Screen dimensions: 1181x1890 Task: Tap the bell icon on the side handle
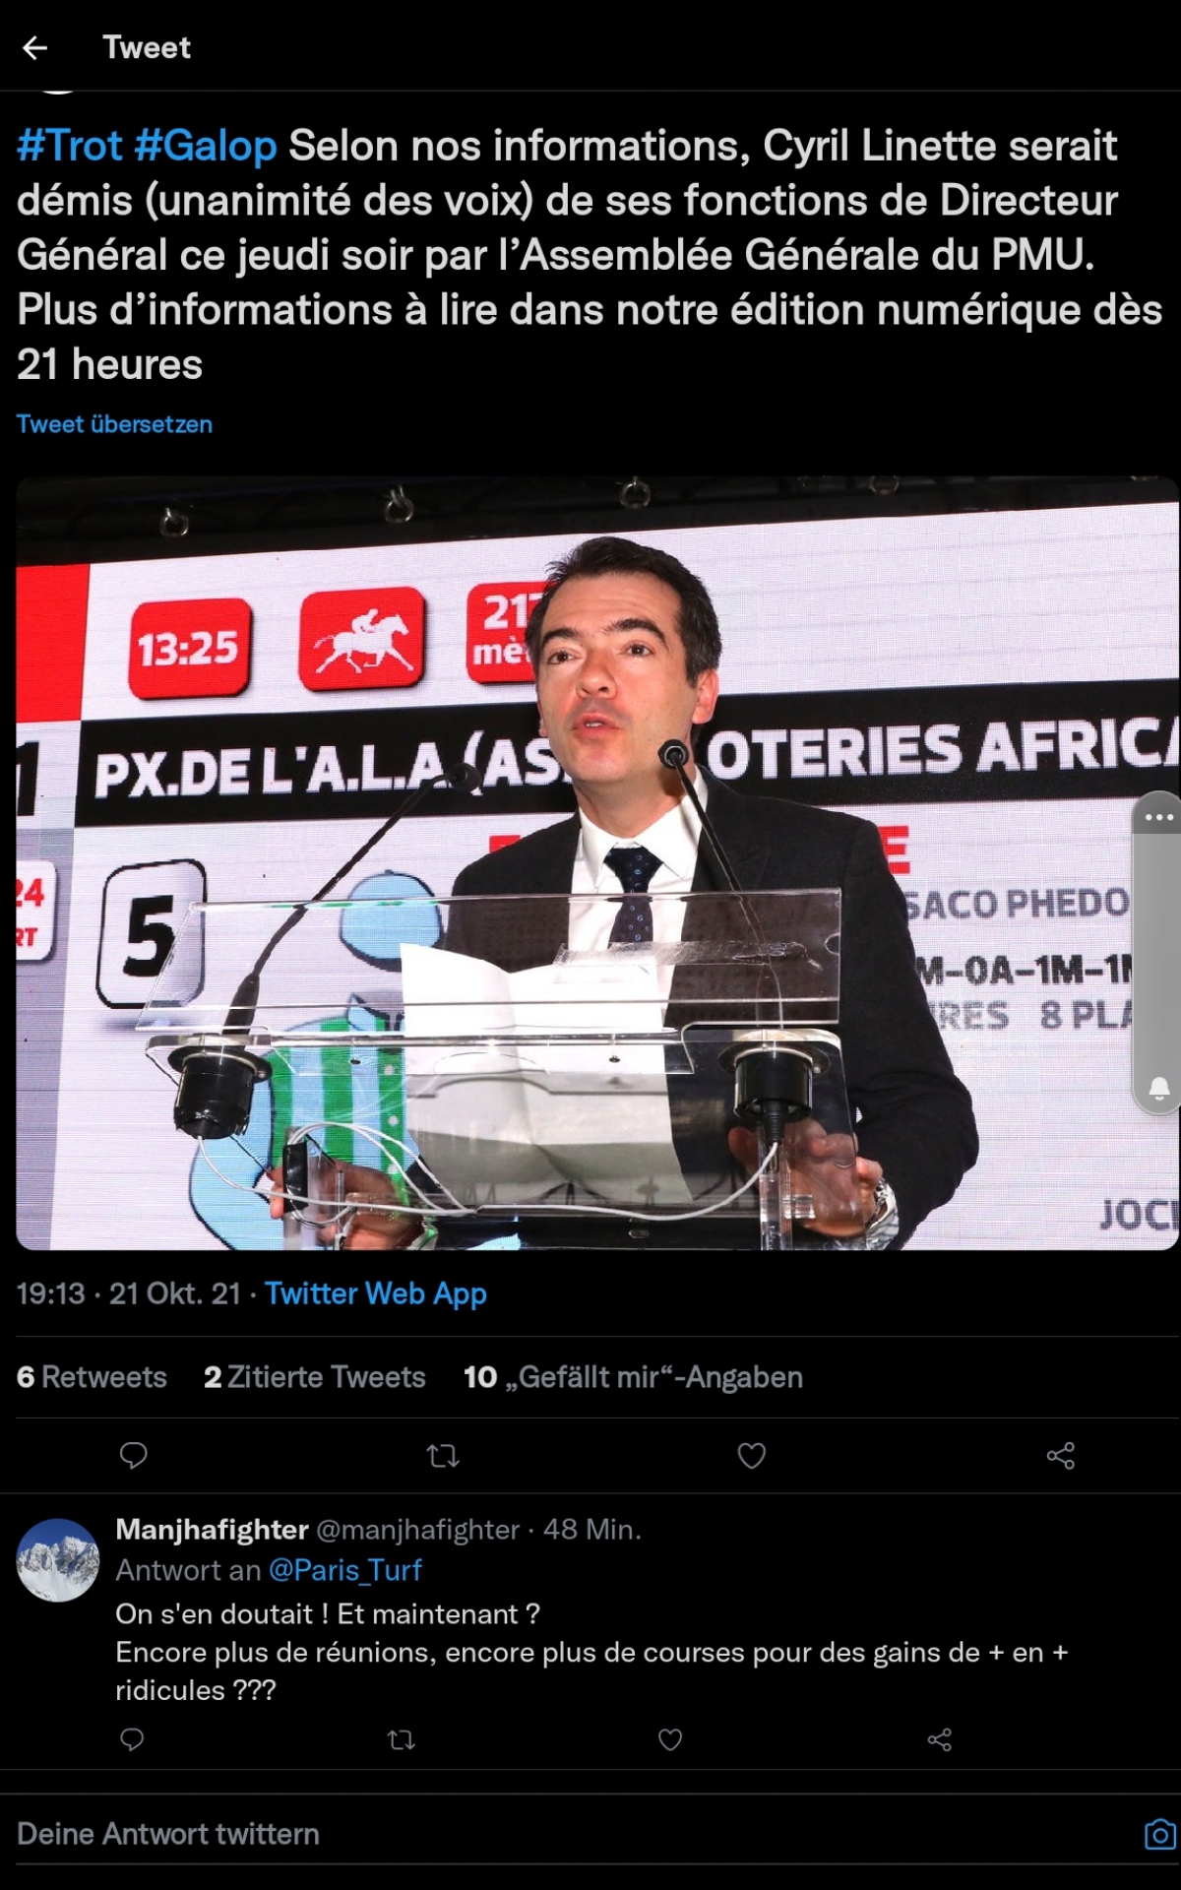[1159, 1088]
